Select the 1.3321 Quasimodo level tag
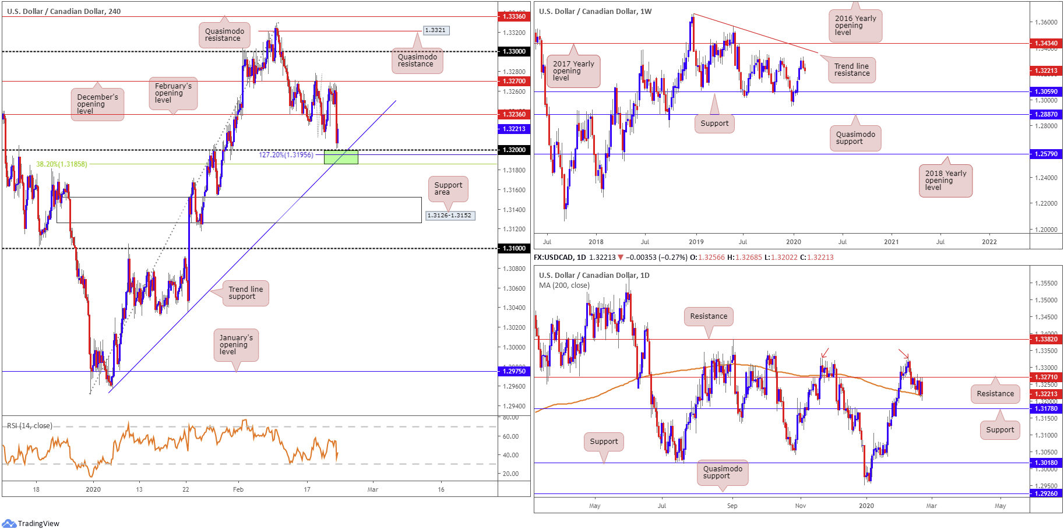This screenshot has width=1064, height=529. click(x=435, y=30)
